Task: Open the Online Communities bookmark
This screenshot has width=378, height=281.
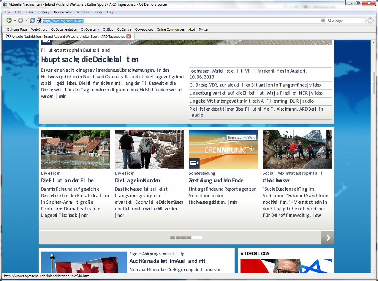Action: coord(171,29)
